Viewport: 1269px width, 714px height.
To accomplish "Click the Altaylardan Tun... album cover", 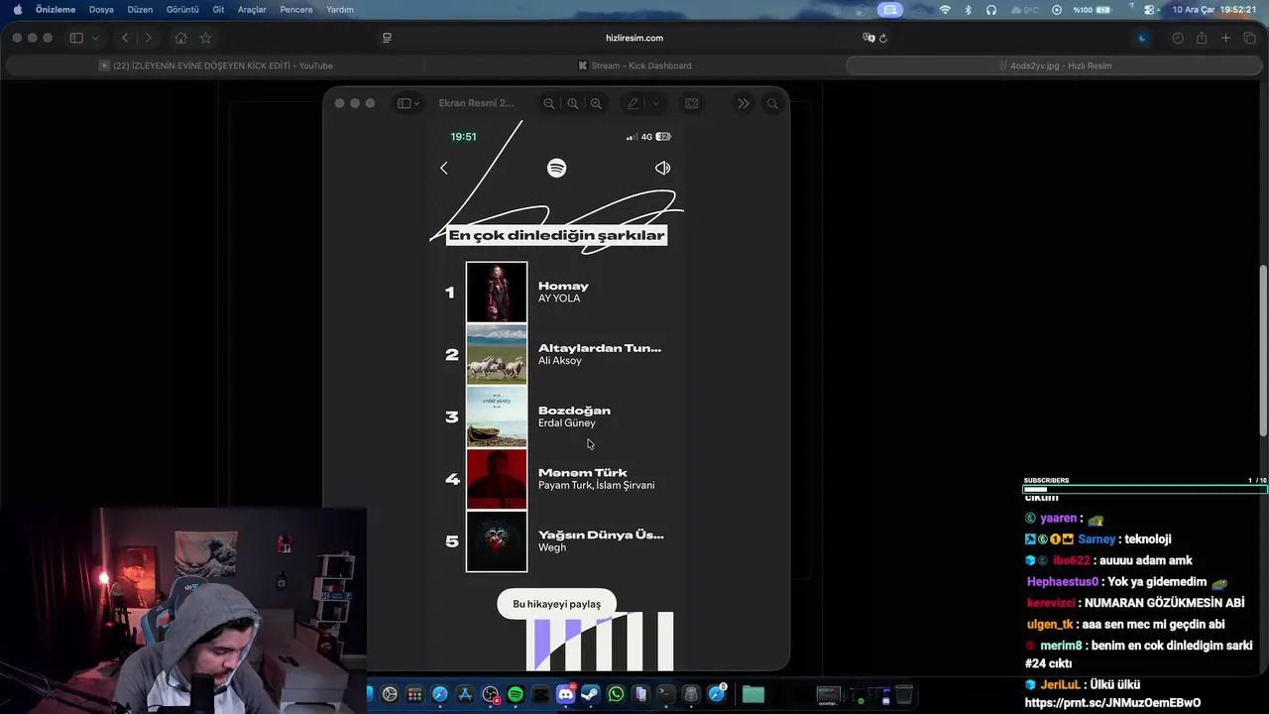I will coord(497,354).
